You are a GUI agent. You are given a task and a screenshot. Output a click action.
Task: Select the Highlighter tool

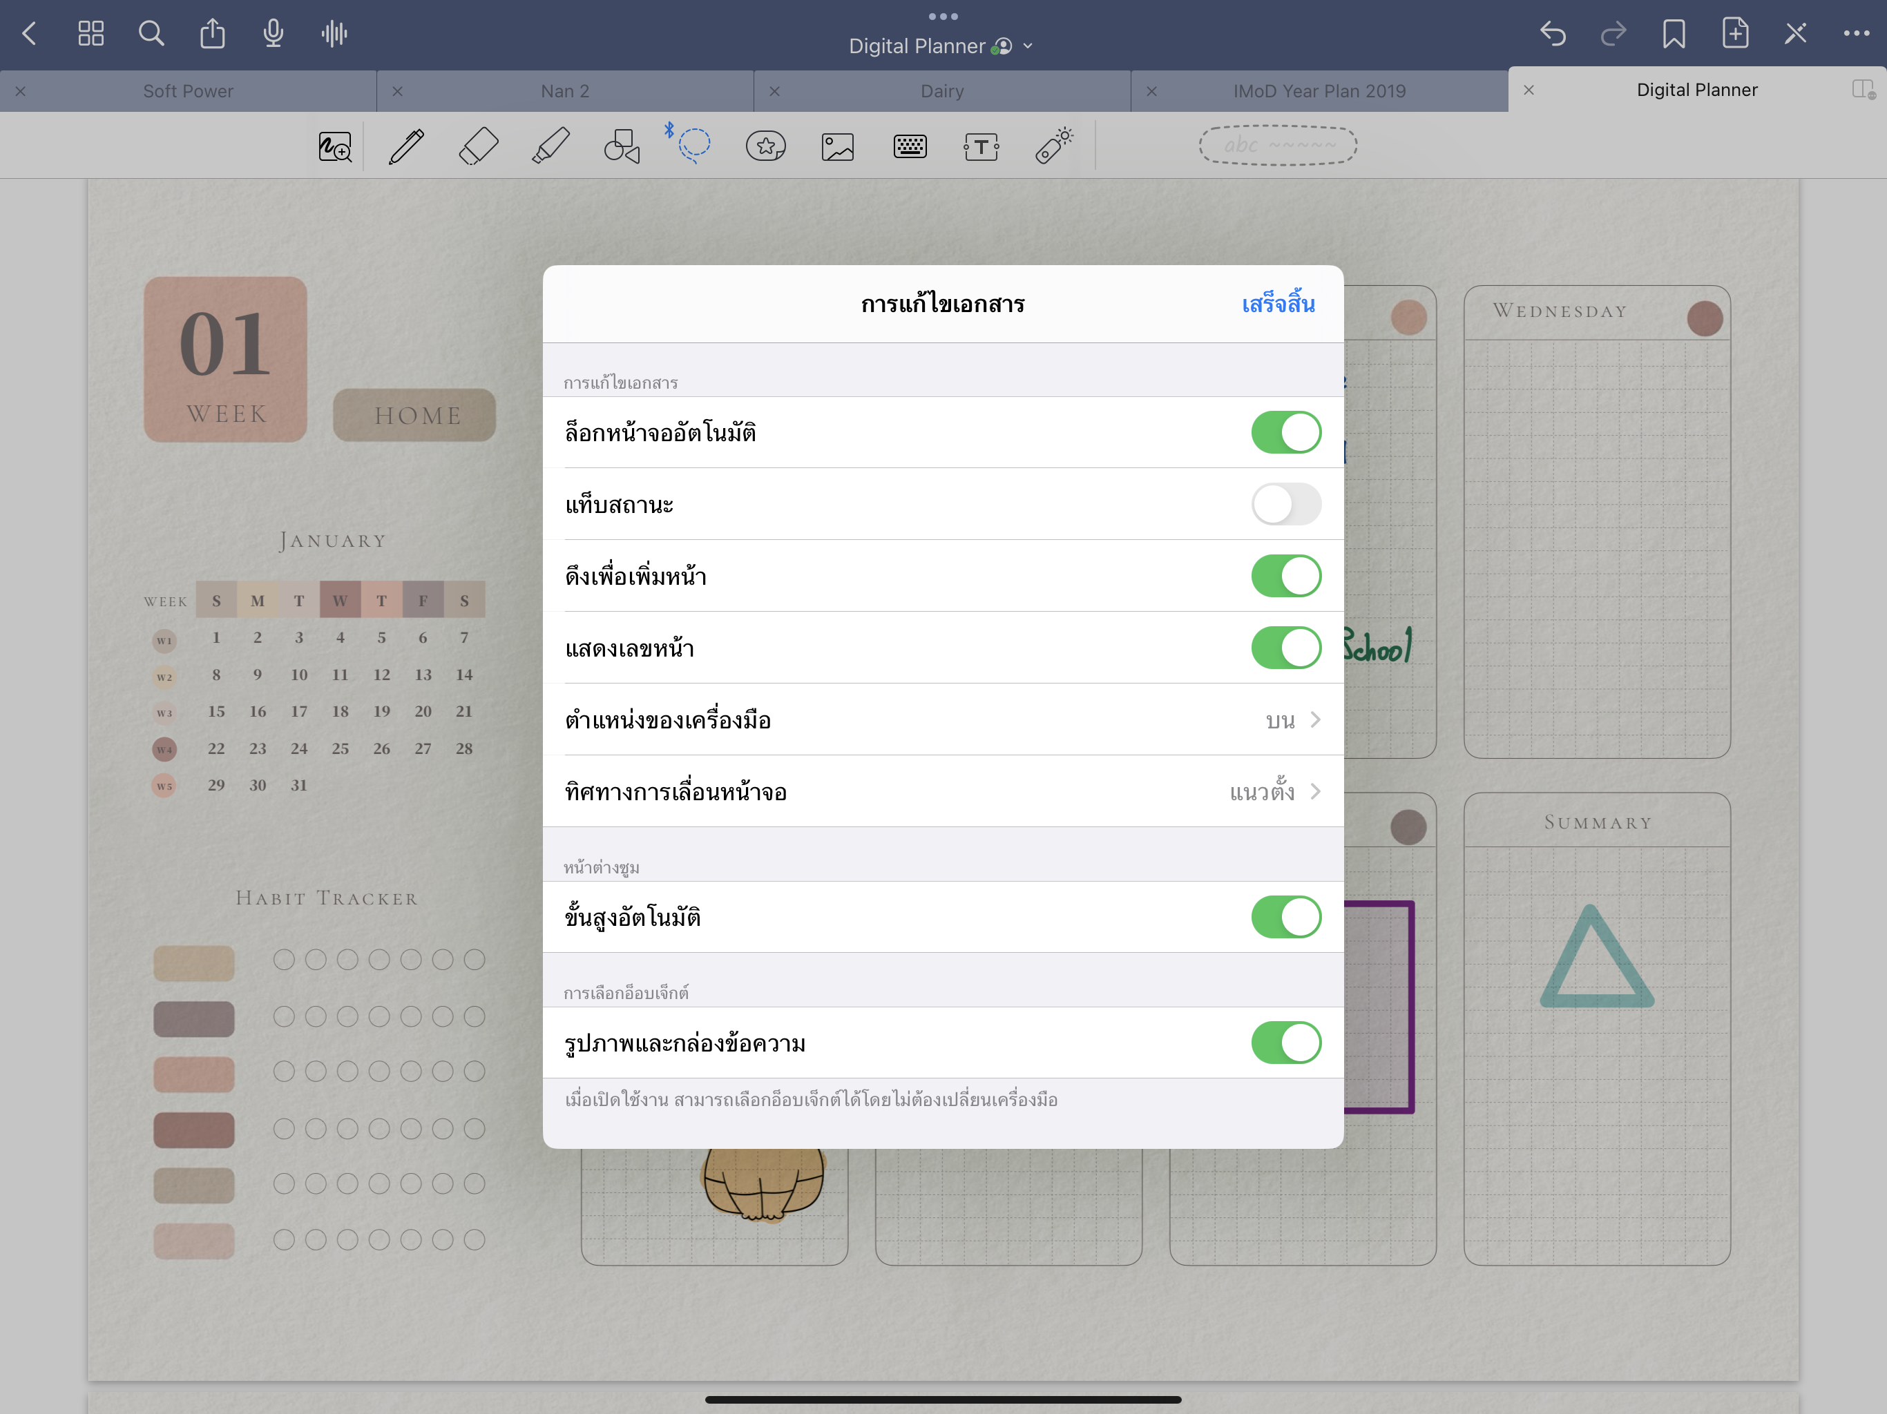[x=550, y=146]
